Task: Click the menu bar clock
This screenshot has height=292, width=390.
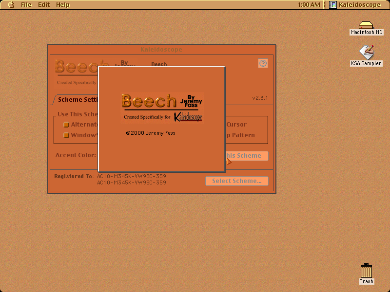Action: point(309,5)
